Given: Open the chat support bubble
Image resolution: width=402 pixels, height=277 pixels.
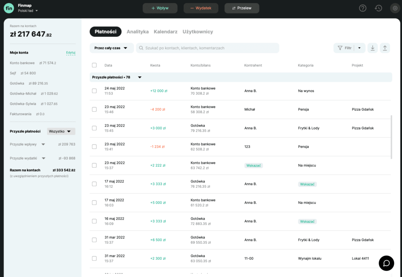Looking at the screenshot, I should coord(386,263).
